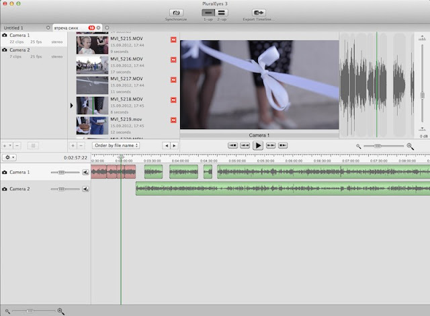Click the 0:02:57:22 timecode display
The image size is (430, 316).
tap(75, 158)
